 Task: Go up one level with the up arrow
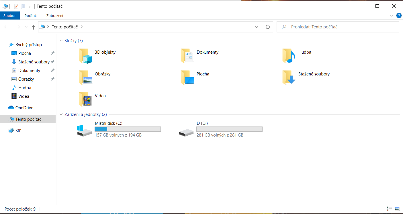pyautogui.click(x=34, y=27)
